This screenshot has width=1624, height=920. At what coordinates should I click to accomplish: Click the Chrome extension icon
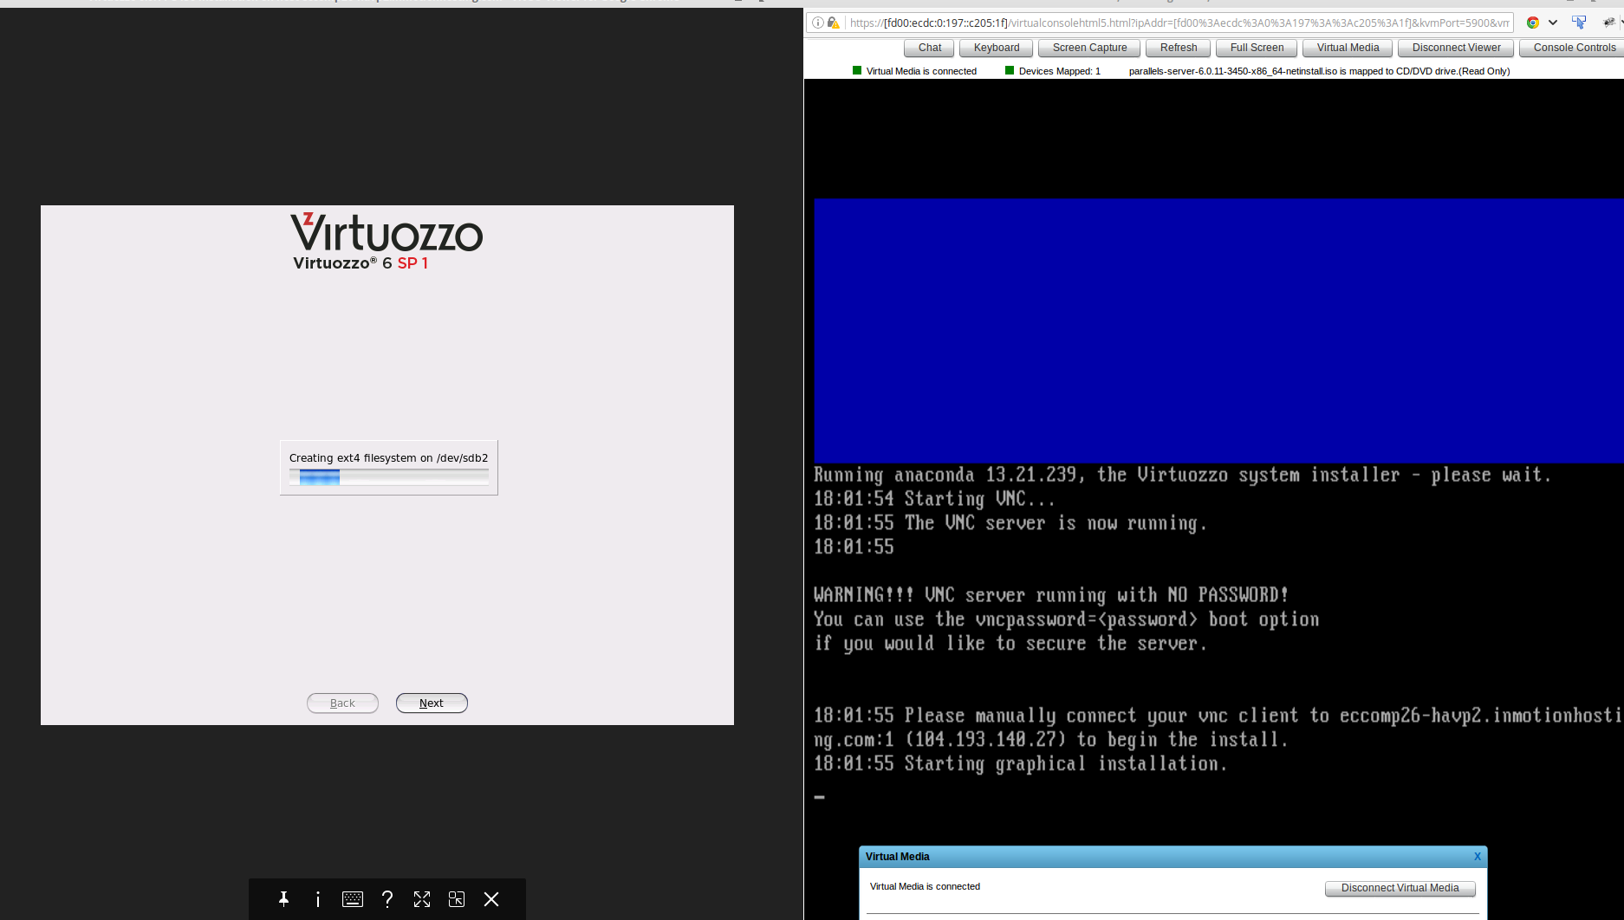(x=1532, y=23)
